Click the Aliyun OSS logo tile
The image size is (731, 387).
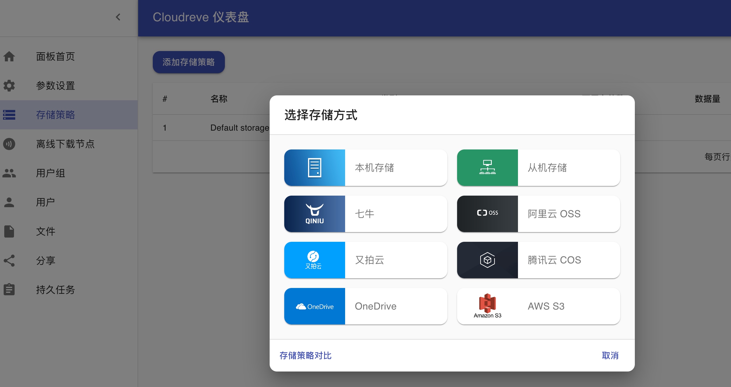coord(488,214)
